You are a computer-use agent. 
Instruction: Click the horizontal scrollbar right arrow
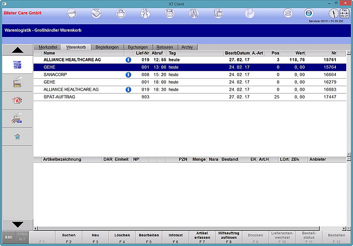point(344,228)
